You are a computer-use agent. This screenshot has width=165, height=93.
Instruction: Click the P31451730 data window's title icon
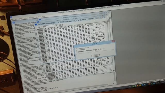[36, 25]
